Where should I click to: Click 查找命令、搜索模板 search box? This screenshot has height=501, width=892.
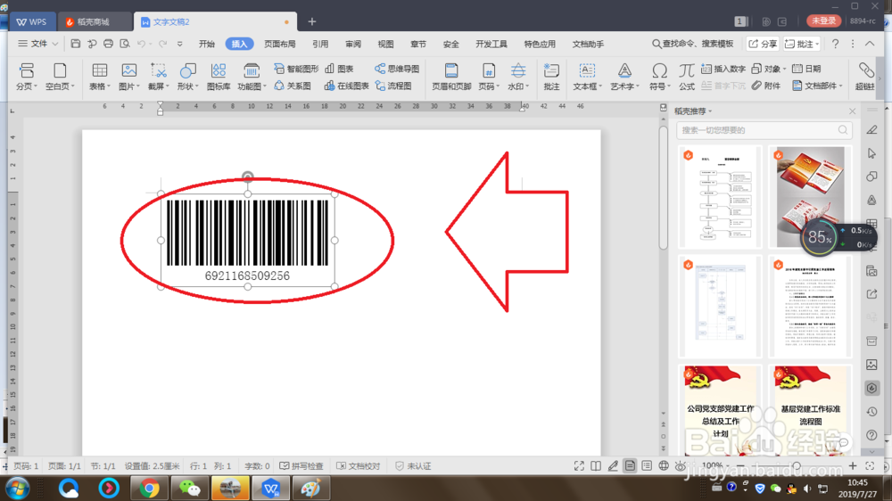(692, 44)
